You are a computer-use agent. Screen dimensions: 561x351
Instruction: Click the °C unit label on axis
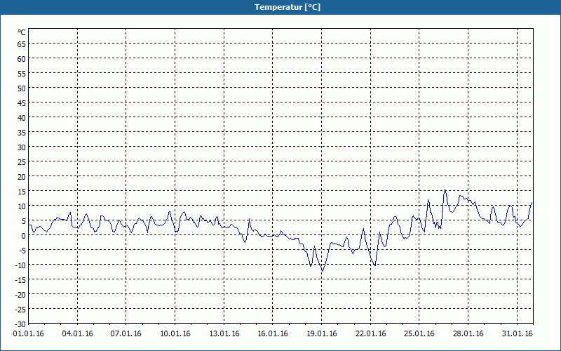click(x=22, y=32)
